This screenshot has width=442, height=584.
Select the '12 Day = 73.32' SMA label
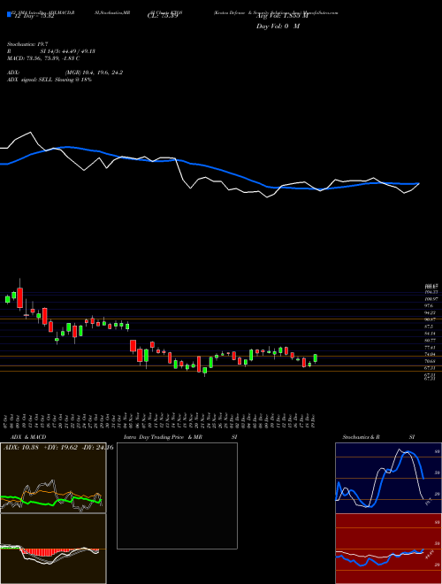point(33,17)
